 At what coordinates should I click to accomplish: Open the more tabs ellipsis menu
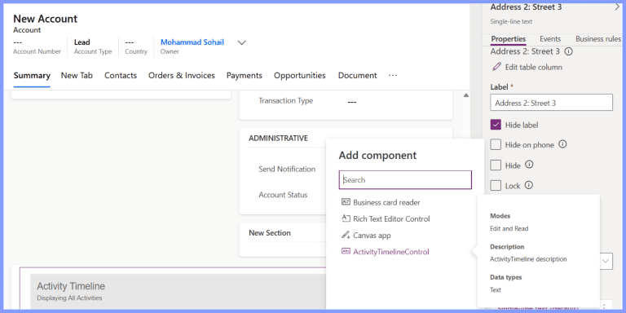tap(393, 75)
